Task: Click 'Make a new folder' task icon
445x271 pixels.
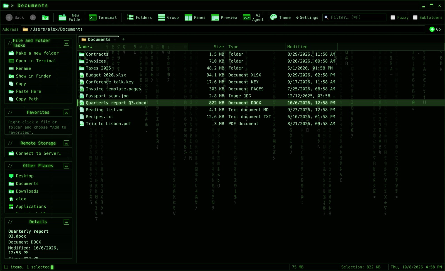Action: (11, 53)
